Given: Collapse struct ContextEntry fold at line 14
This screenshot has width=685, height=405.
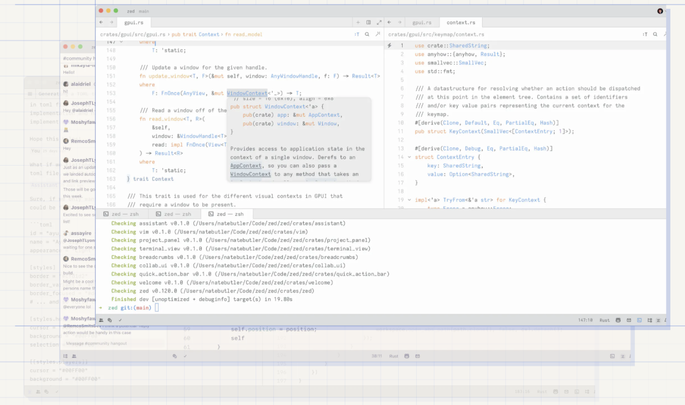Looking at the screenshot, I should point(409,157).
